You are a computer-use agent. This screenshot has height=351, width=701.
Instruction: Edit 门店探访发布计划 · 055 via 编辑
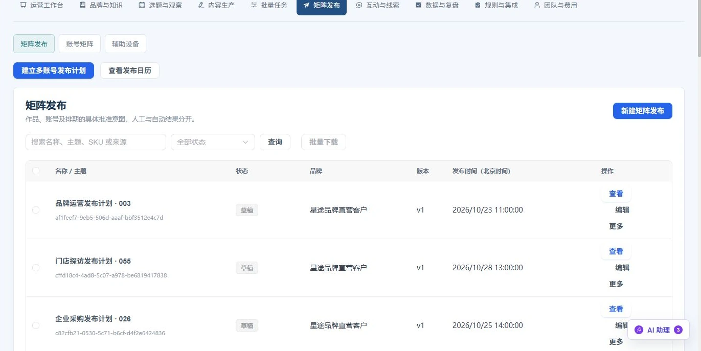pyautogui.click(x=622, y=268)
